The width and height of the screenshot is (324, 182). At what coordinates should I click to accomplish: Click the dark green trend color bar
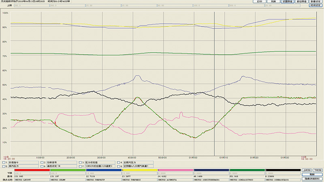(x=247, y=170)
